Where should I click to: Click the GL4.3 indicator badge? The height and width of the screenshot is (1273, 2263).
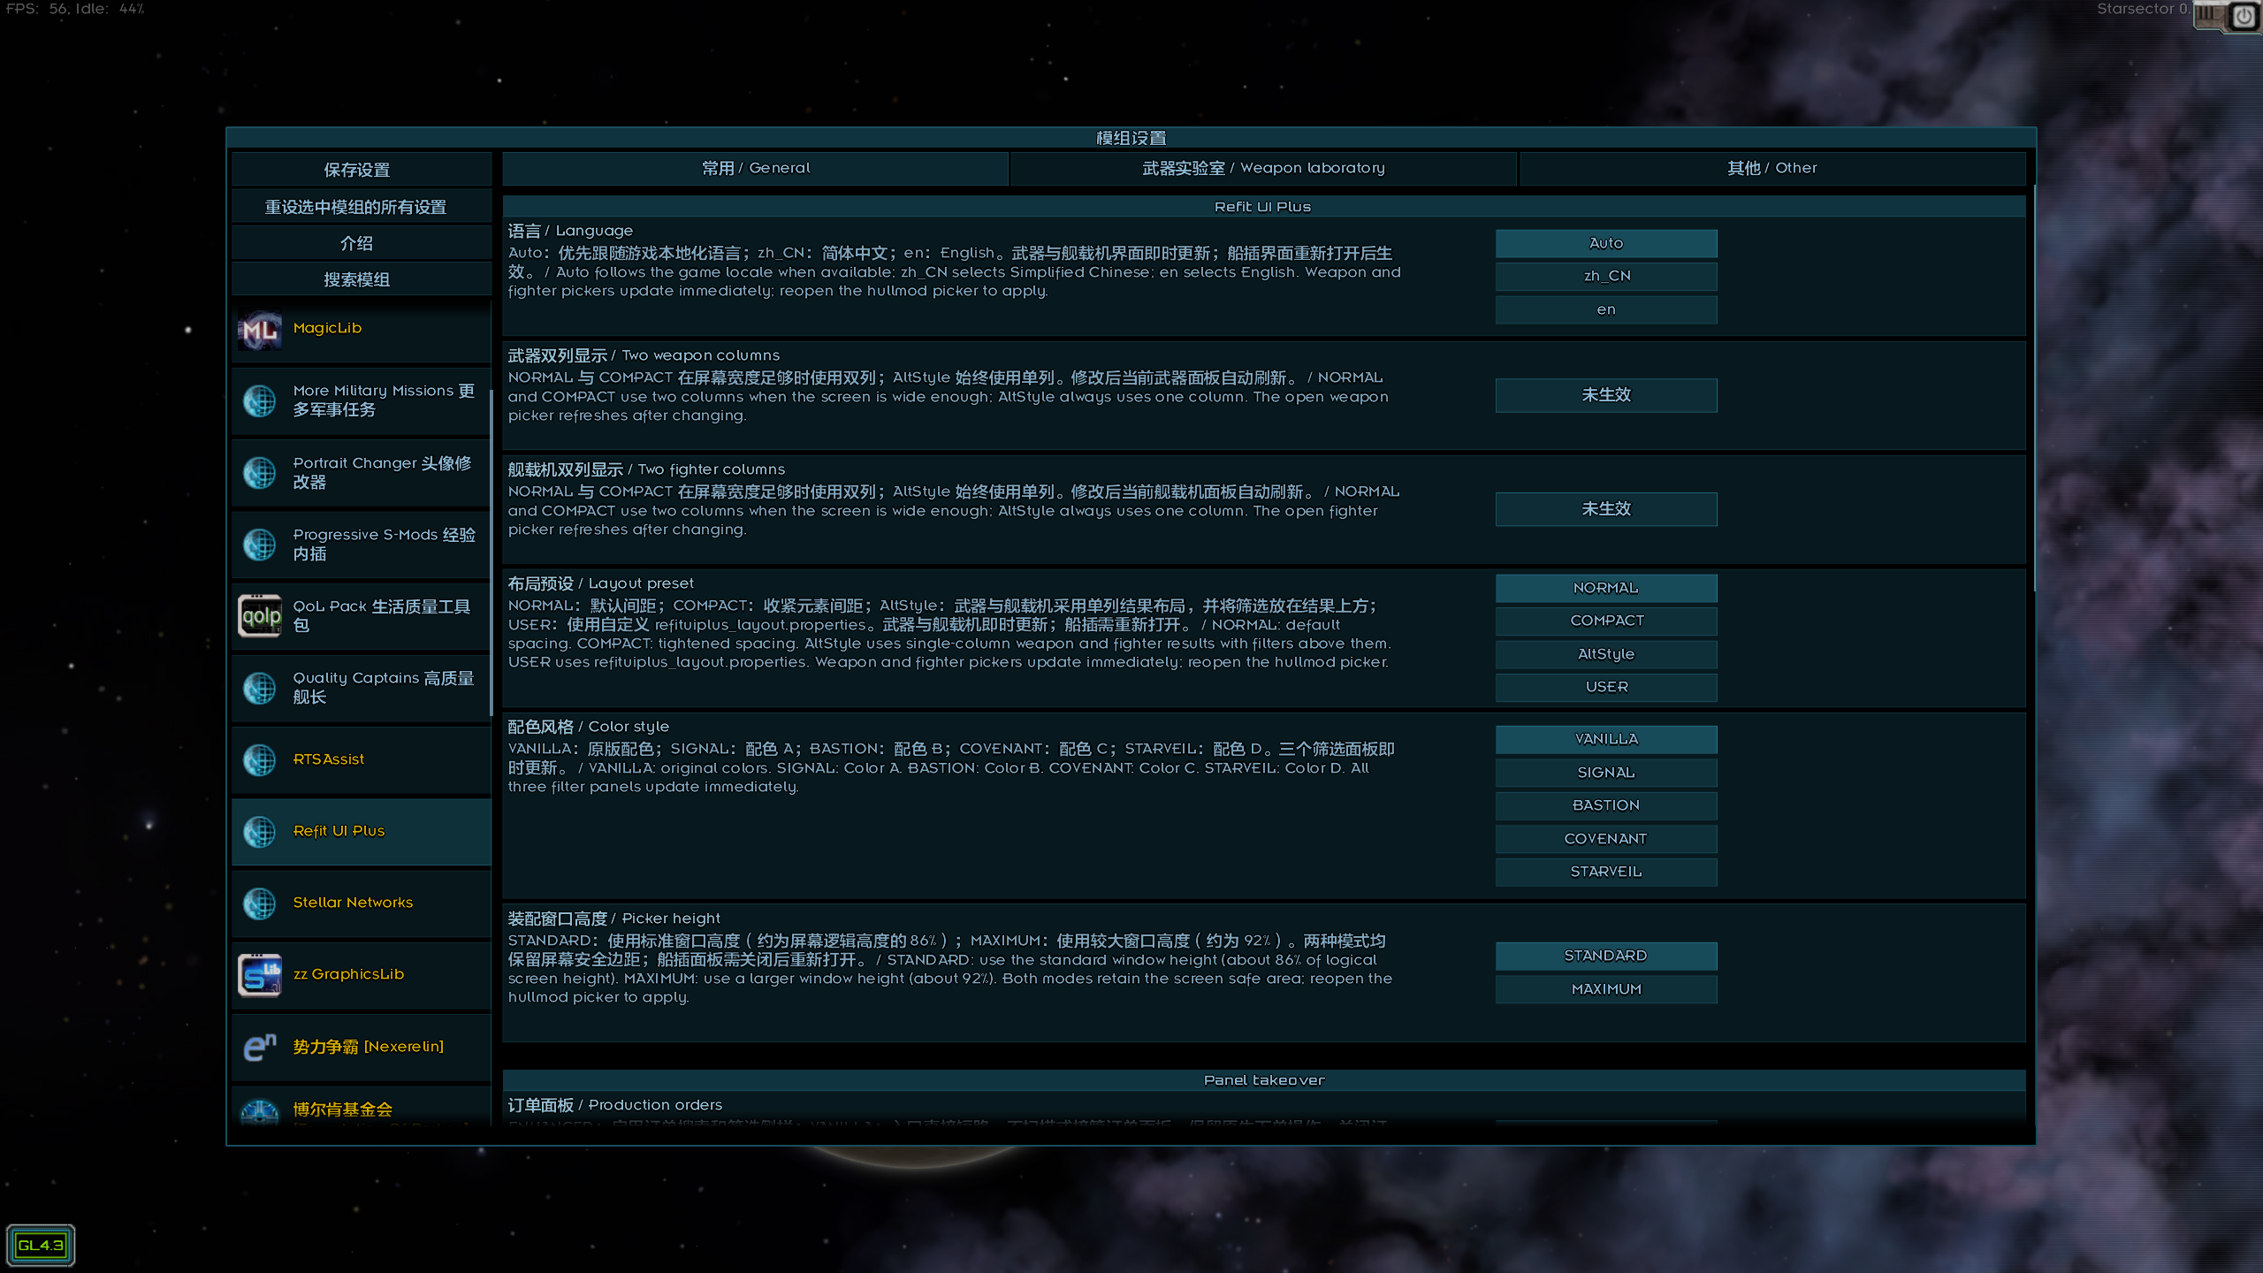pyautogui.click(x=41, y=1245)
